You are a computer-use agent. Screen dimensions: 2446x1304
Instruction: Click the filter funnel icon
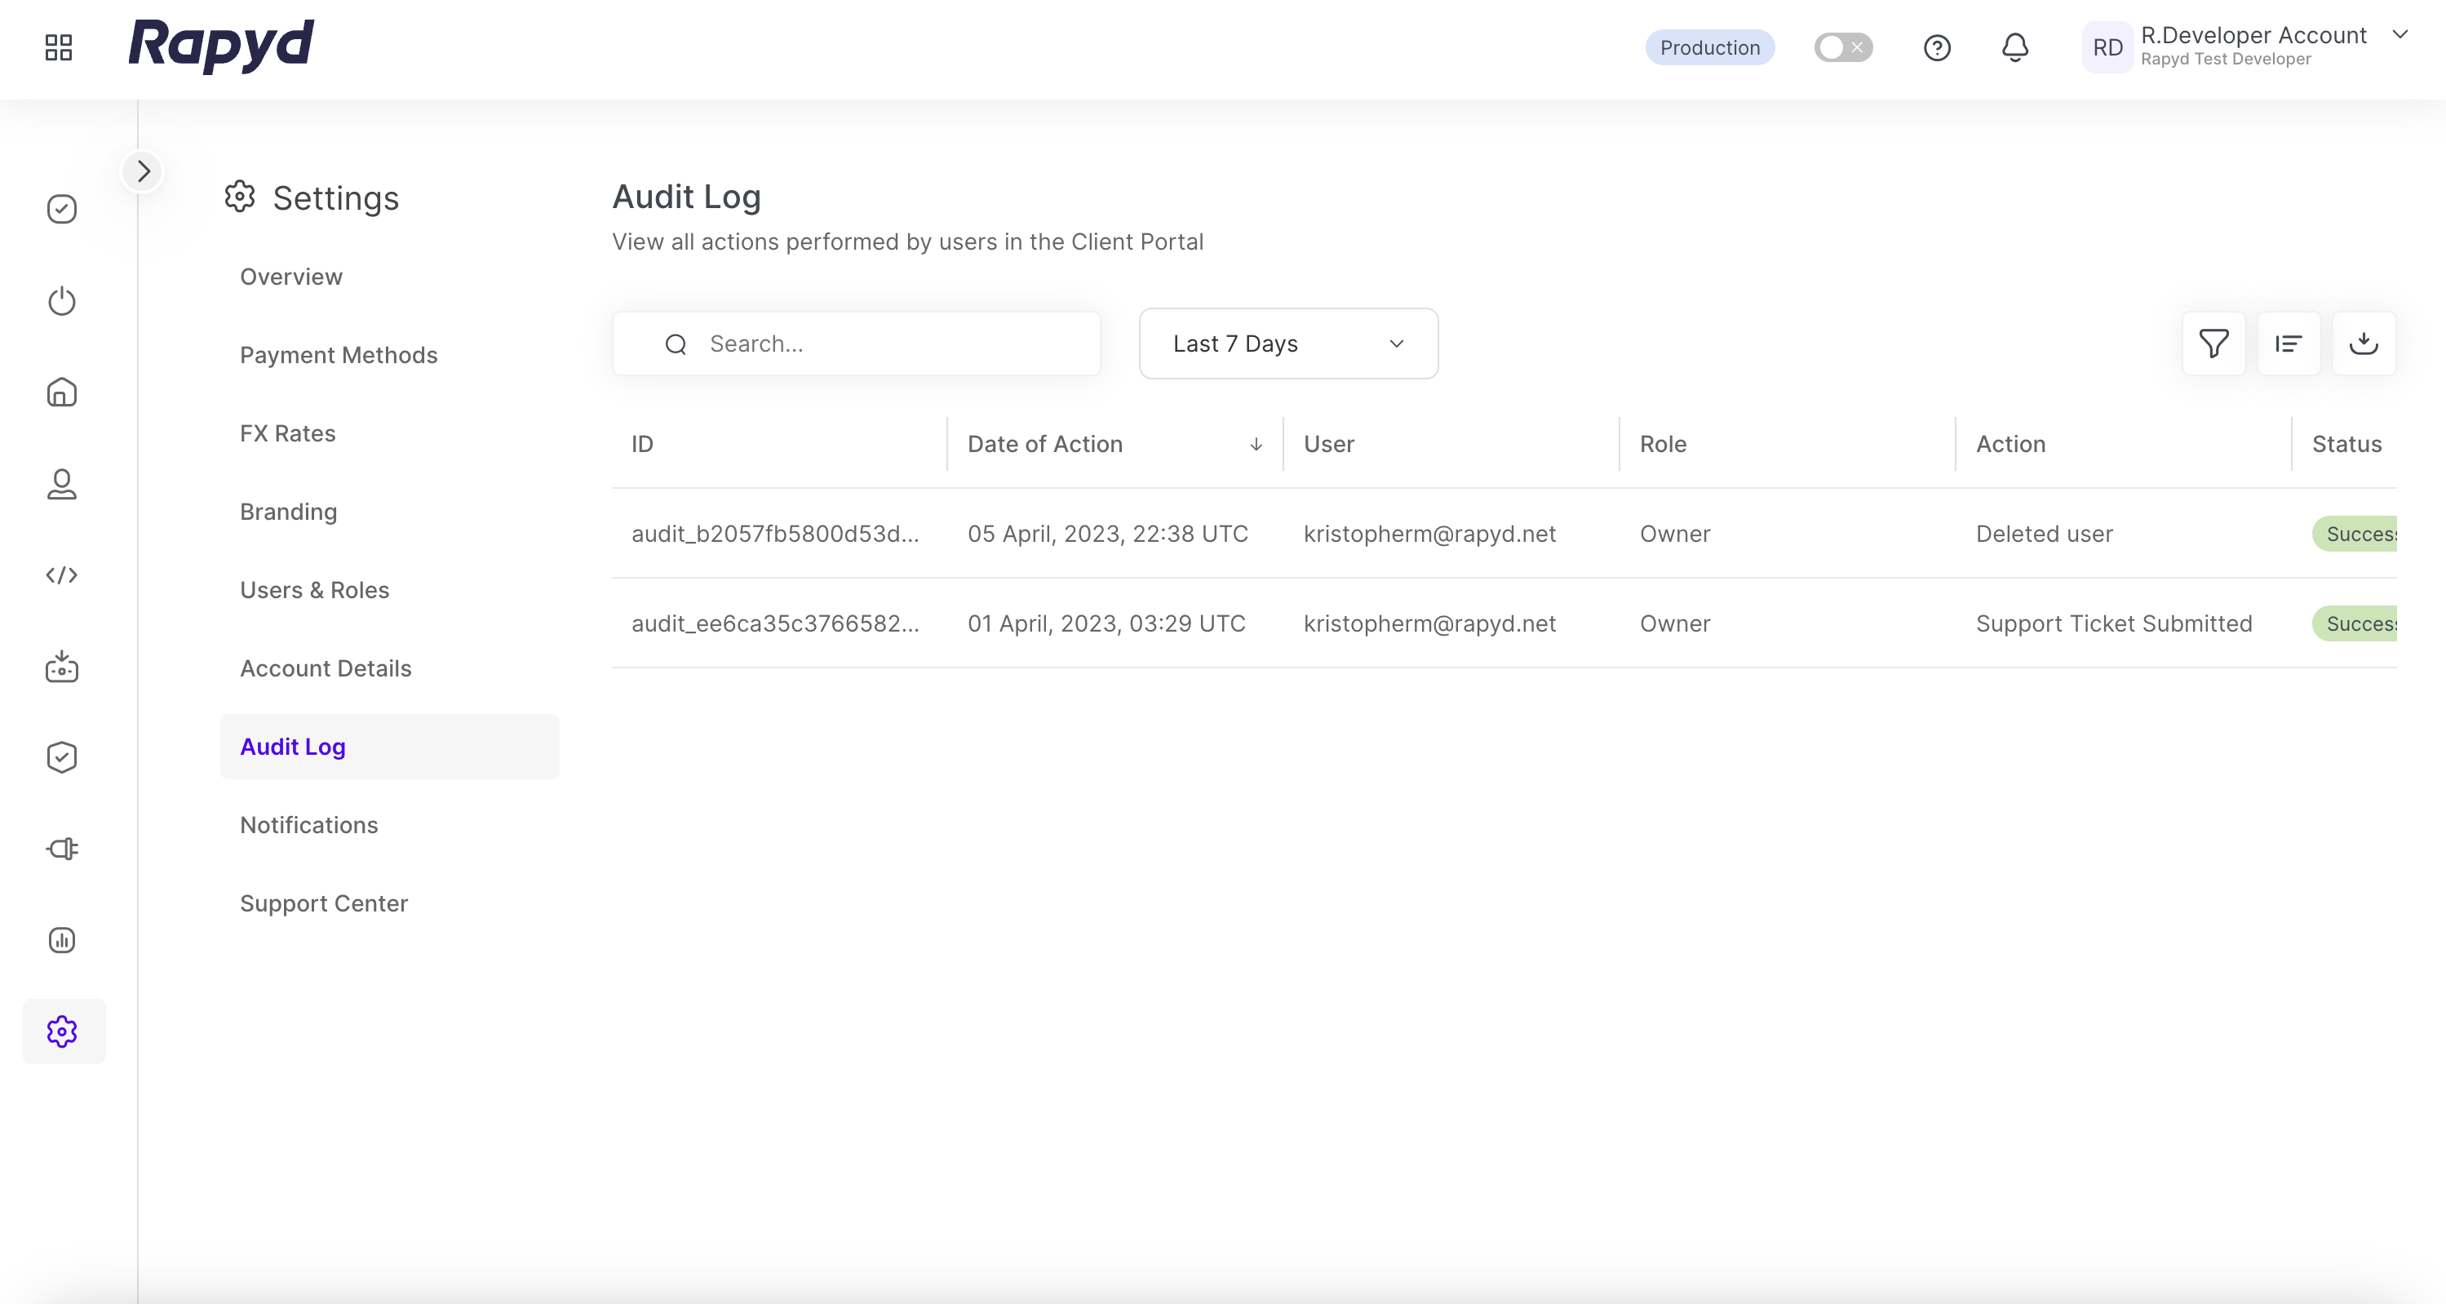click(x=2213, y=343)
